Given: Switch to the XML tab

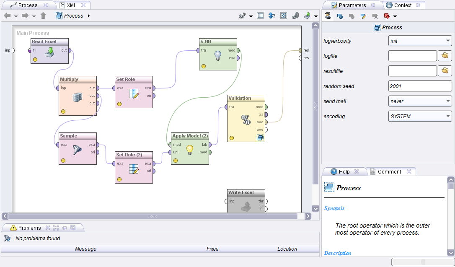Looking at the screenshot, I should [x=72, y=5].
